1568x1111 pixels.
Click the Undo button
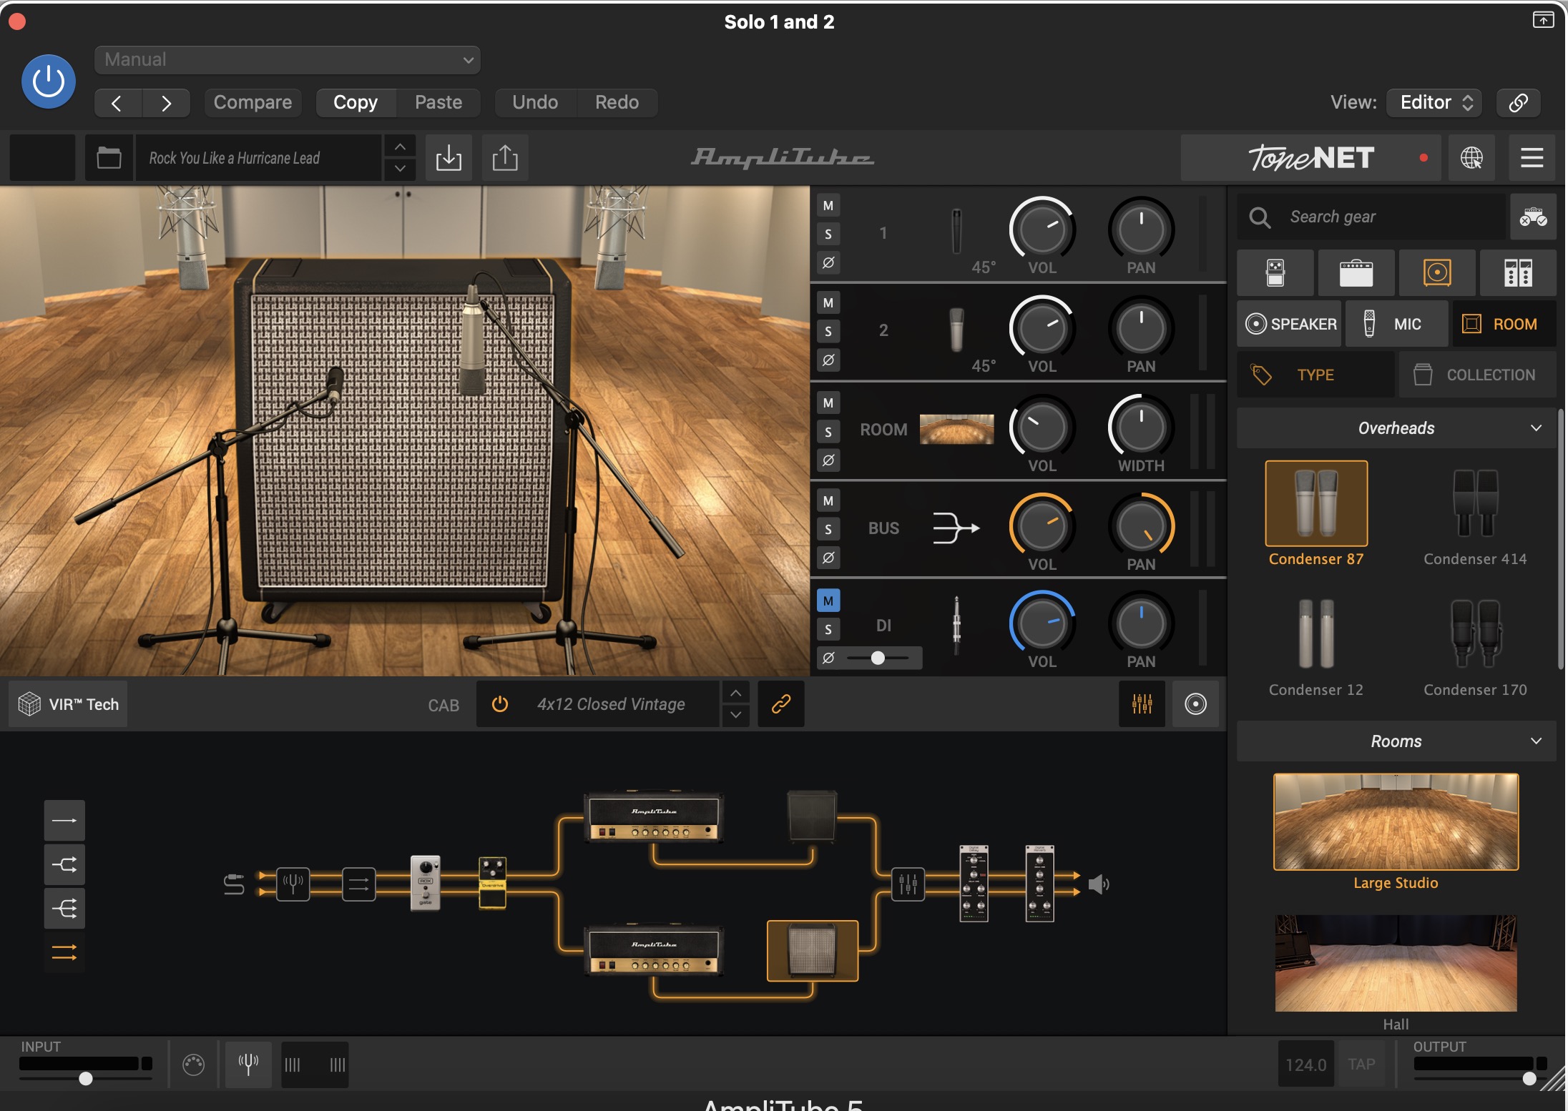coord(535,102)
